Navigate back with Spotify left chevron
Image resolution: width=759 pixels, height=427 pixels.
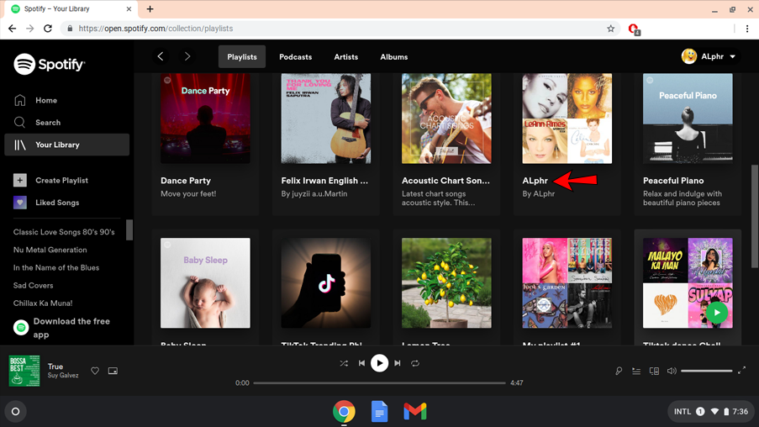(x=161, y=56)
